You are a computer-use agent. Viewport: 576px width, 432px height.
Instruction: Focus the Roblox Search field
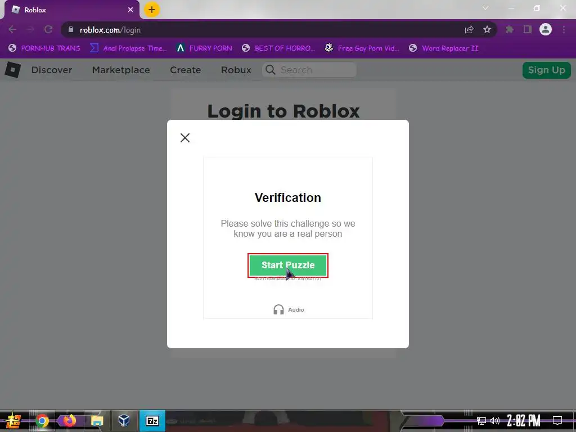309,70
